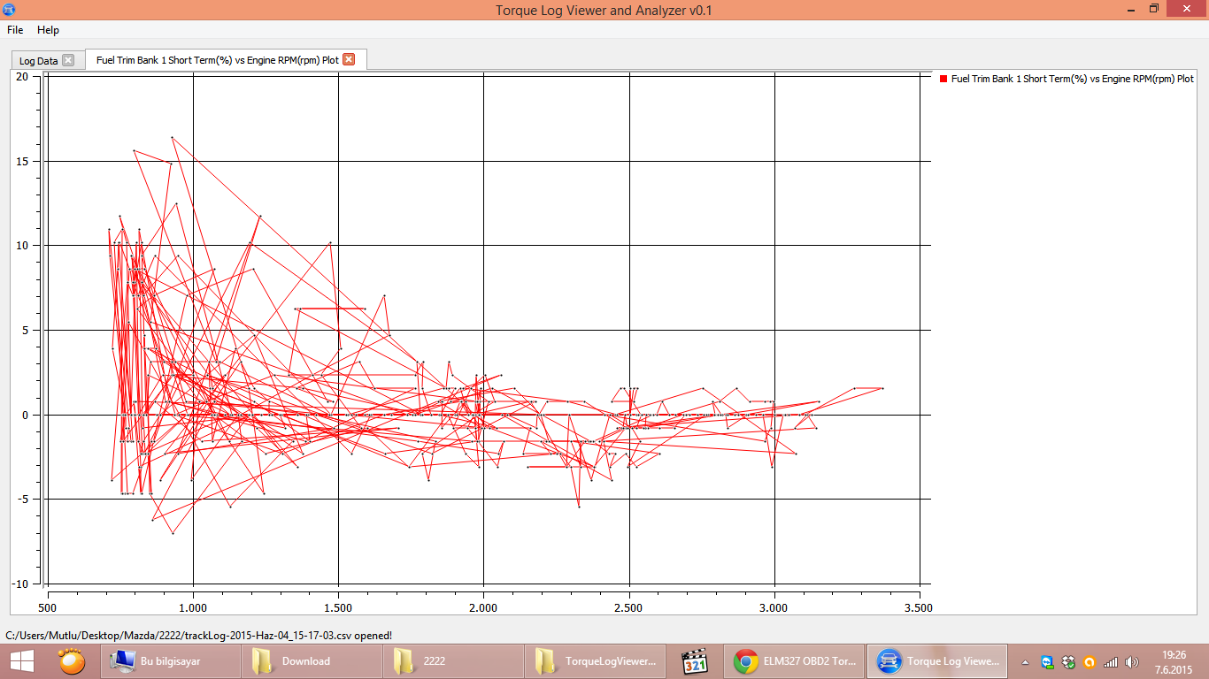The width and height of the screenshot is (1209, 679).
Task: Click the red legend swatch for Fuel Trim
Action: pyautogui.click(x=943, y=79)
